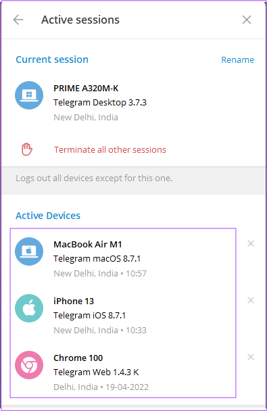
Task: Click Telegram Desktop 3.7.3 version text
Action: 100,103
